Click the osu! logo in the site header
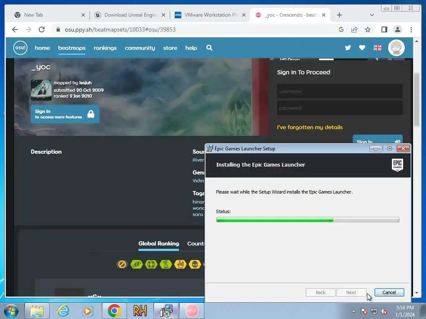 tap(20, 48)
